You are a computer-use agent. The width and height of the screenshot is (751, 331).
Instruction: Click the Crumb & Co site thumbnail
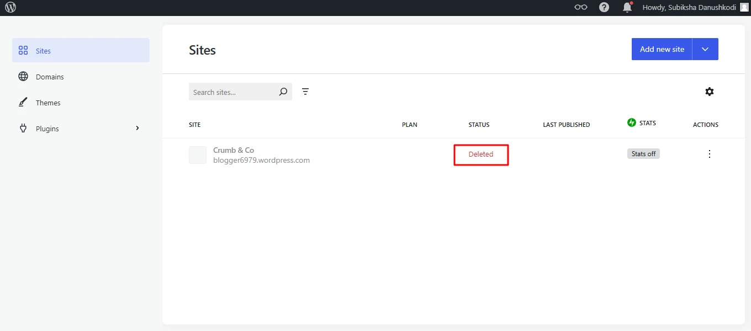[x=198, y=155]
